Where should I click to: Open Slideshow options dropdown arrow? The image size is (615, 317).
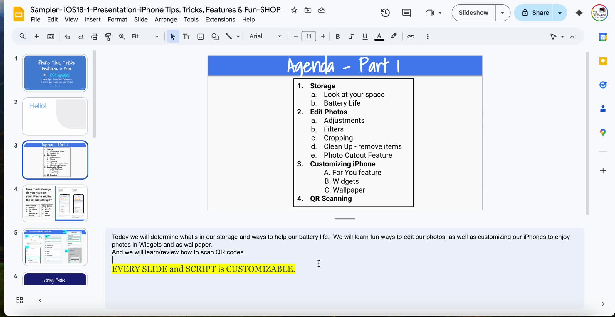point(503,13)
